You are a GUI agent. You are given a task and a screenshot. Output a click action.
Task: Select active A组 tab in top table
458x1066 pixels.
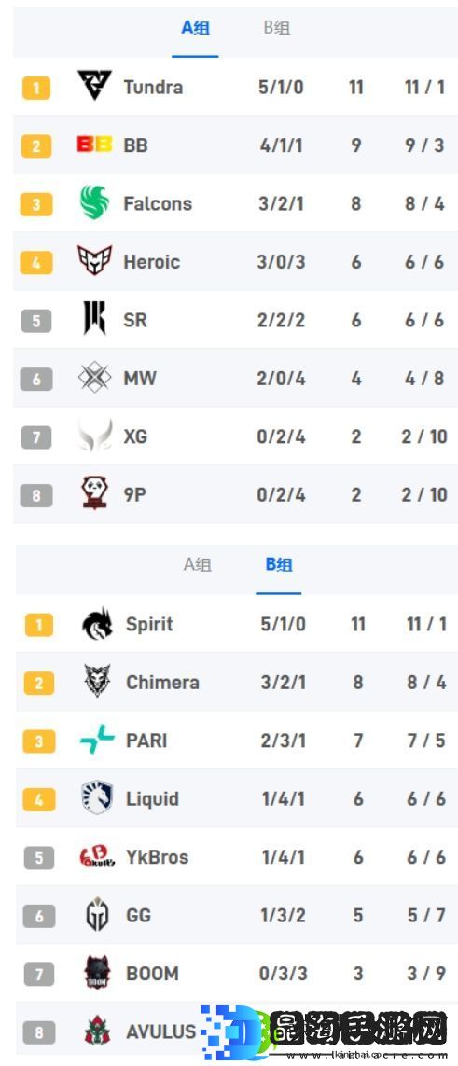click(195, 28)
